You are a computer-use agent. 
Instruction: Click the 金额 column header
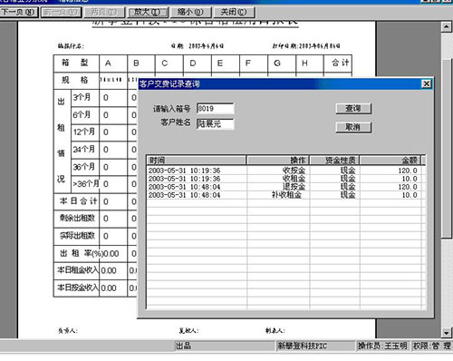[390, 161]
